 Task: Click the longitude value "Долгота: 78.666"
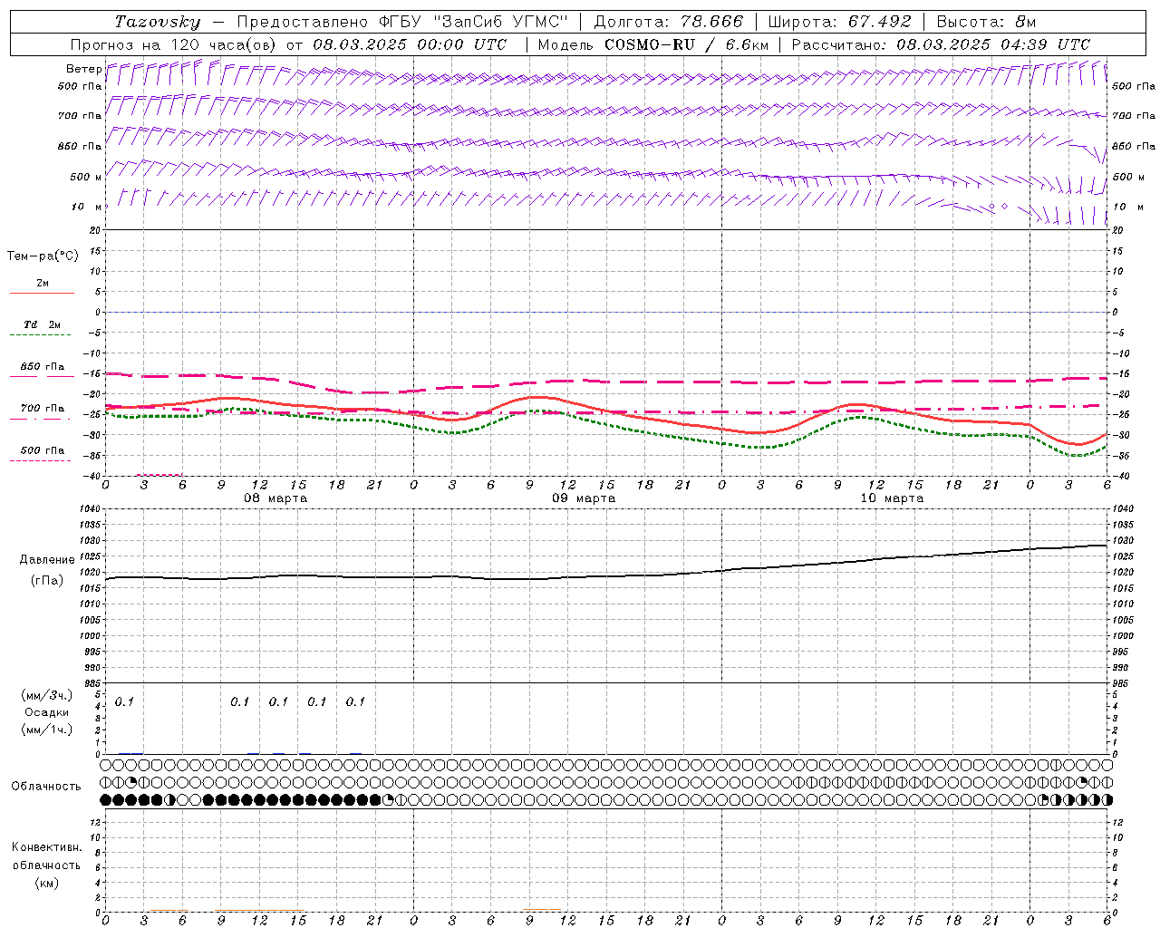[x=668, y=22]
